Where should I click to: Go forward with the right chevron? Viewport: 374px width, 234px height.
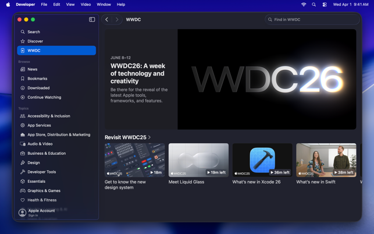[x=117, y=20]
